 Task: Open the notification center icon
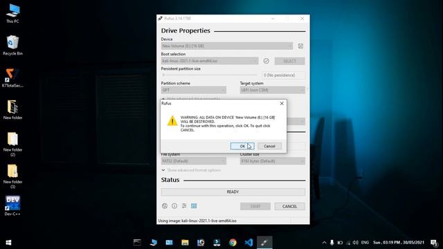click(434, 243)
